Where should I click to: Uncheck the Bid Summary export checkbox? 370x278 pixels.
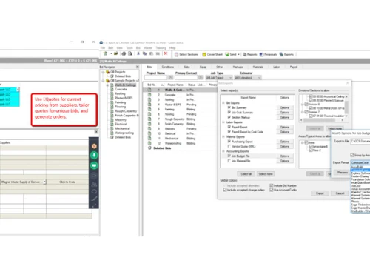coord(229,107)
